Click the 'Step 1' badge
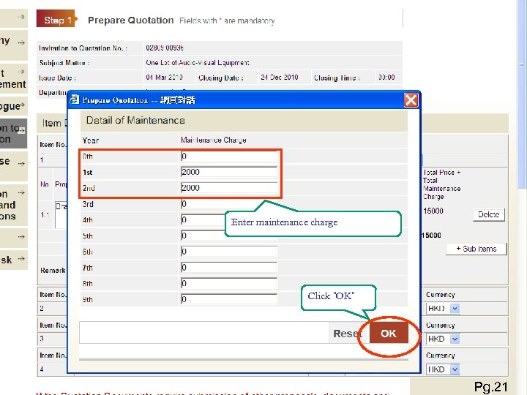The height and width of the screenshot is (395, 527). pyautogui.click(x=57, y=20)
